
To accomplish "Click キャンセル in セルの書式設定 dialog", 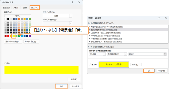I will tap(76, 86).
